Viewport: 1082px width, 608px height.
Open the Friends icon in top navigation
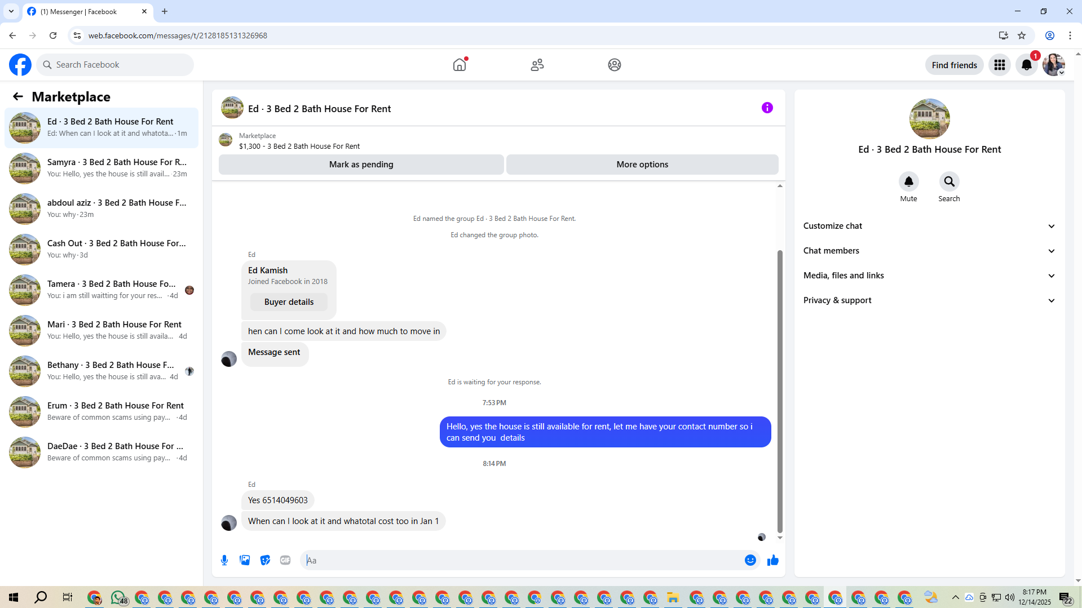point(537,65)
